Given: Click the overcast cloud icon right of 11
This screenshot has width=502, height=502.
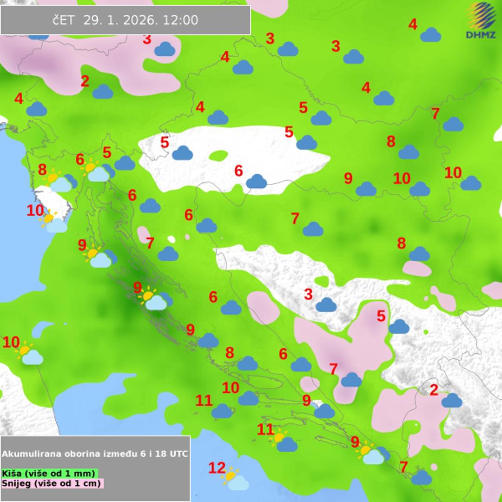Looking at the screenshot, I should 222,411.
